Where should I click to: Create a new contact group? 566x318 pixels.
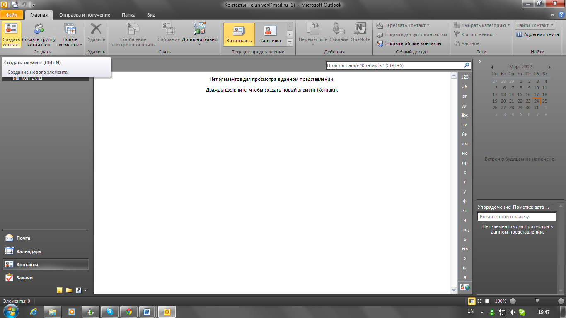pyautogui.click(x=39, y=35)
